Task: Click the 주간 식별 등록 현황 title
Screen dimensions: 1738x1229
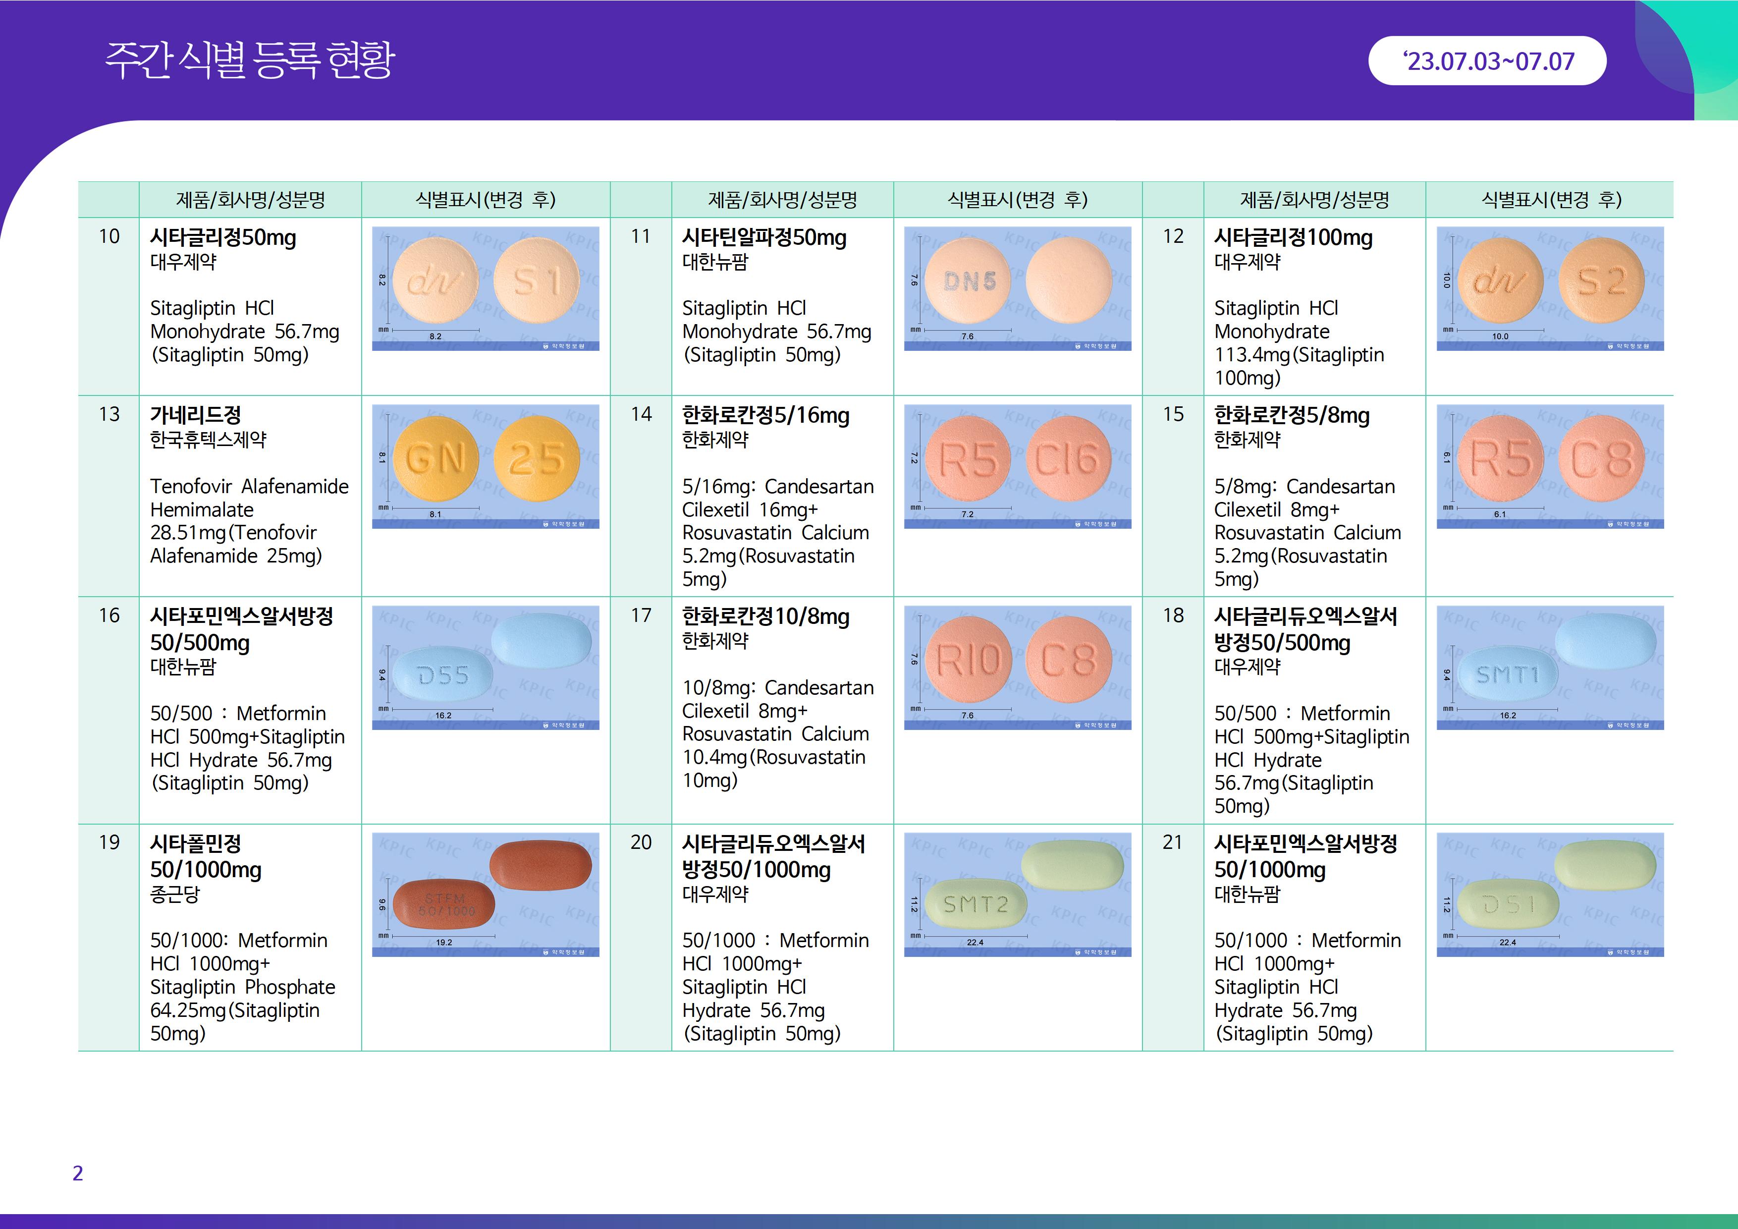Action: 250,60
